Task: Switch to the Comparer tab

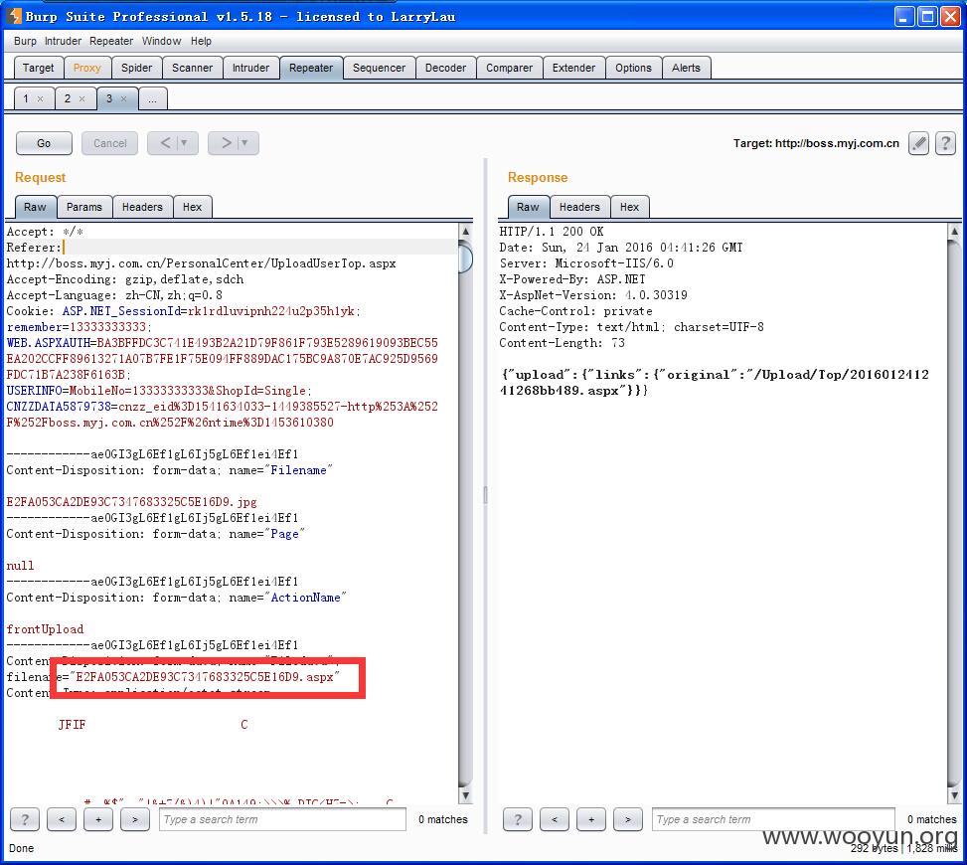Action: [x=510, y=68]
